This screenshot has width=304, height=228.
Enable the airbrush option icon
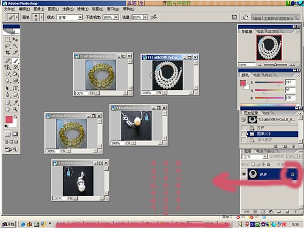[154, 17]
